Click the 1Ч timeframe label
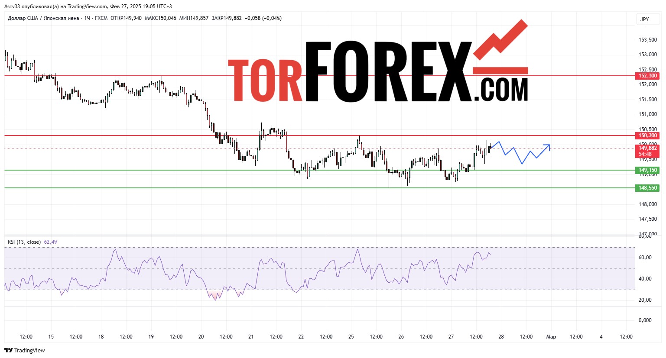Viewport: 666px width, 358px height. [87, 18]
